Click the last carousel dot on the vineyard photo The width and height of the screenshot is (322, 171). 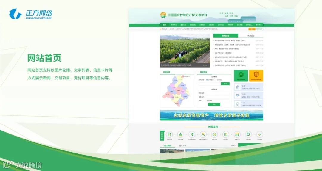[x=208, y=65]
